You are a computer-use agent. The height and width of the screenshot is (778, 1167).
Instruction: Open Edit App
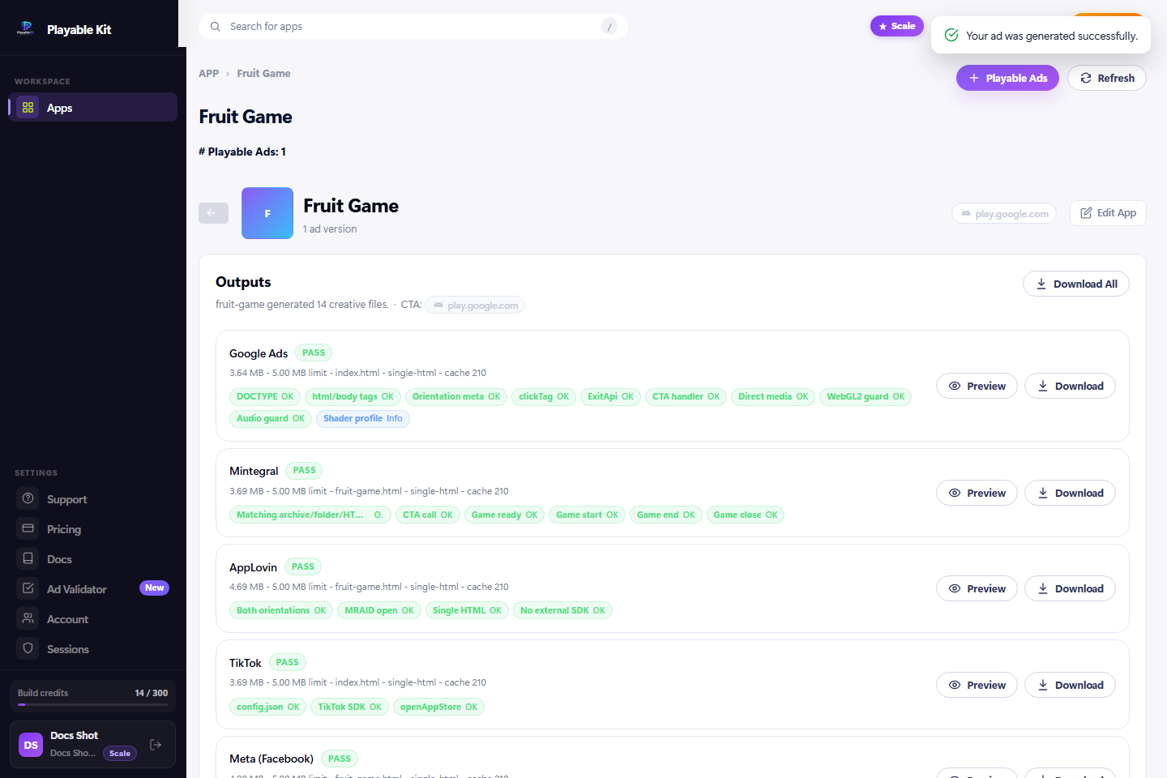click(1108, 213)
